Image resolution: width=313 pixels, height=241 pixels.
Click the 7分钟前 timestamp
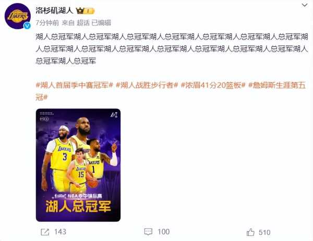(x=47, y=23)
